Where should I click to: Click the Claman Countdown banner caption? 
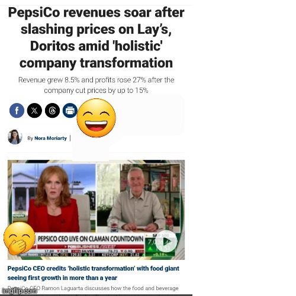[x=91, y=239]
